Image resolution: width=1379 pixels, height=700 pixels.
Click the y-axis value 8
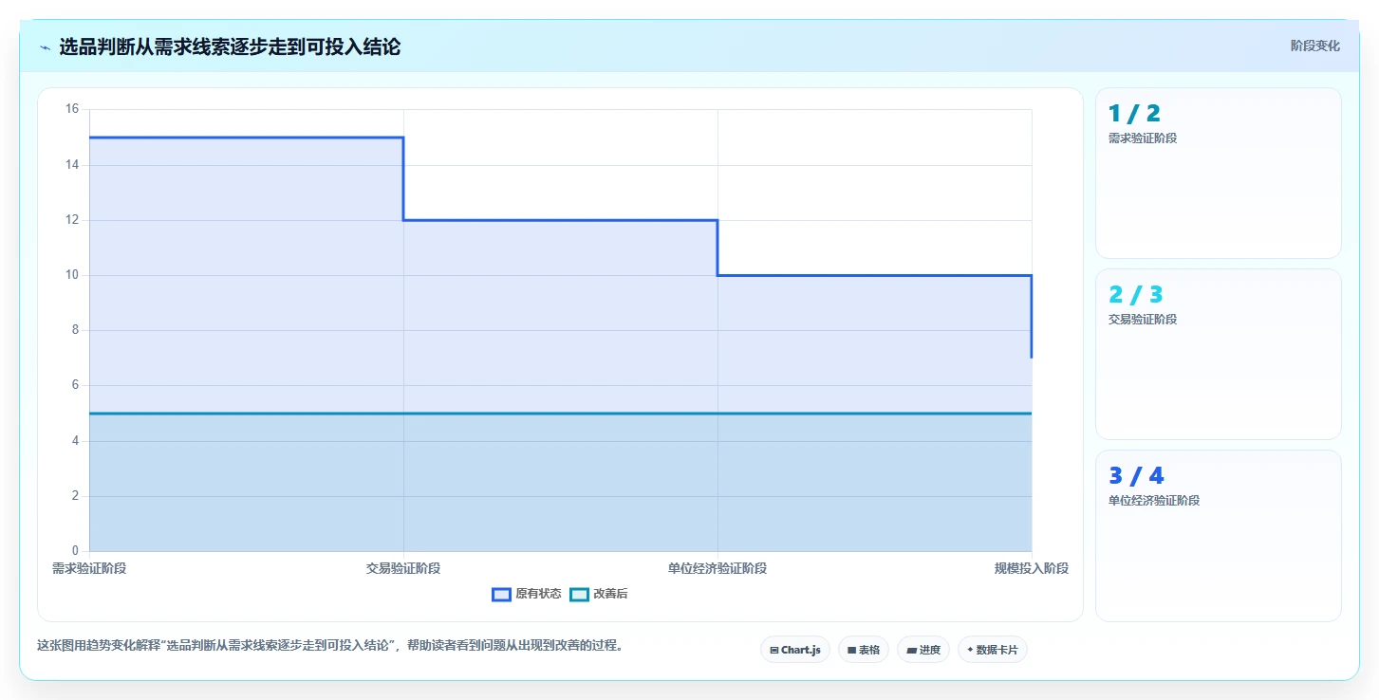coord(76,330)
